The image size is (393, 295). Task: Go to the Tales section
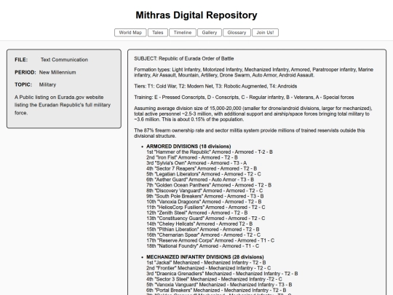coord(158,33)
